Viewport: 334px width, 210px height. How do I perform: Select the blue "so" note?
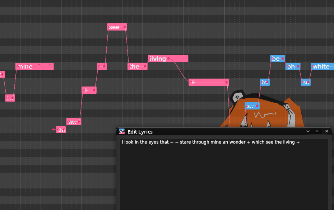(306, 82)
